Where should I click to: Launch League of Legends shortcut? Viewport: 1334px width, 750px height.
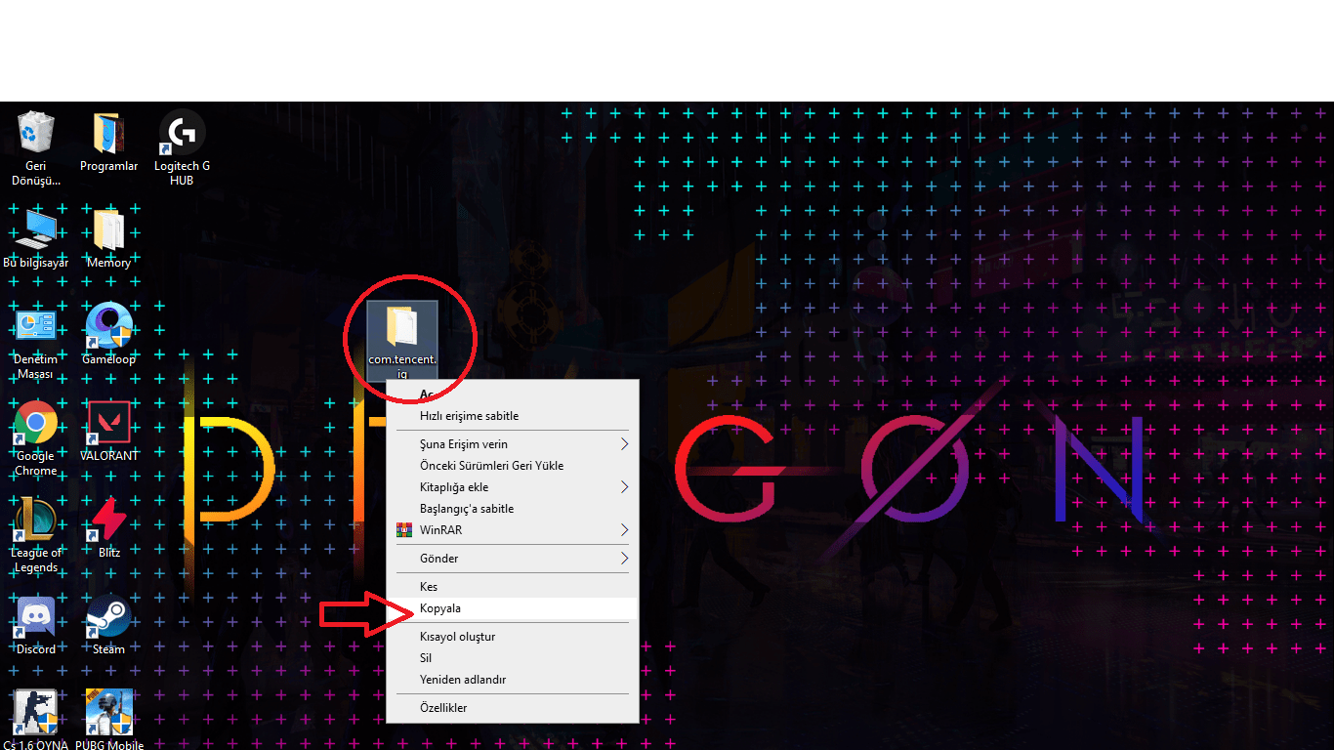pyautogui.click(x=36, y=536)
